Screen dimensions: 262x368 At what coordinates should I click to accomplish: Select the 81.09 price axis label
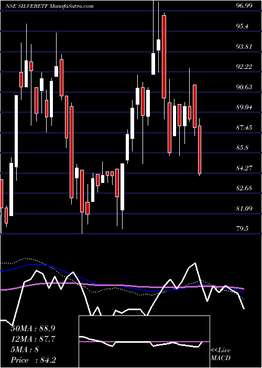tap(244, 208)
